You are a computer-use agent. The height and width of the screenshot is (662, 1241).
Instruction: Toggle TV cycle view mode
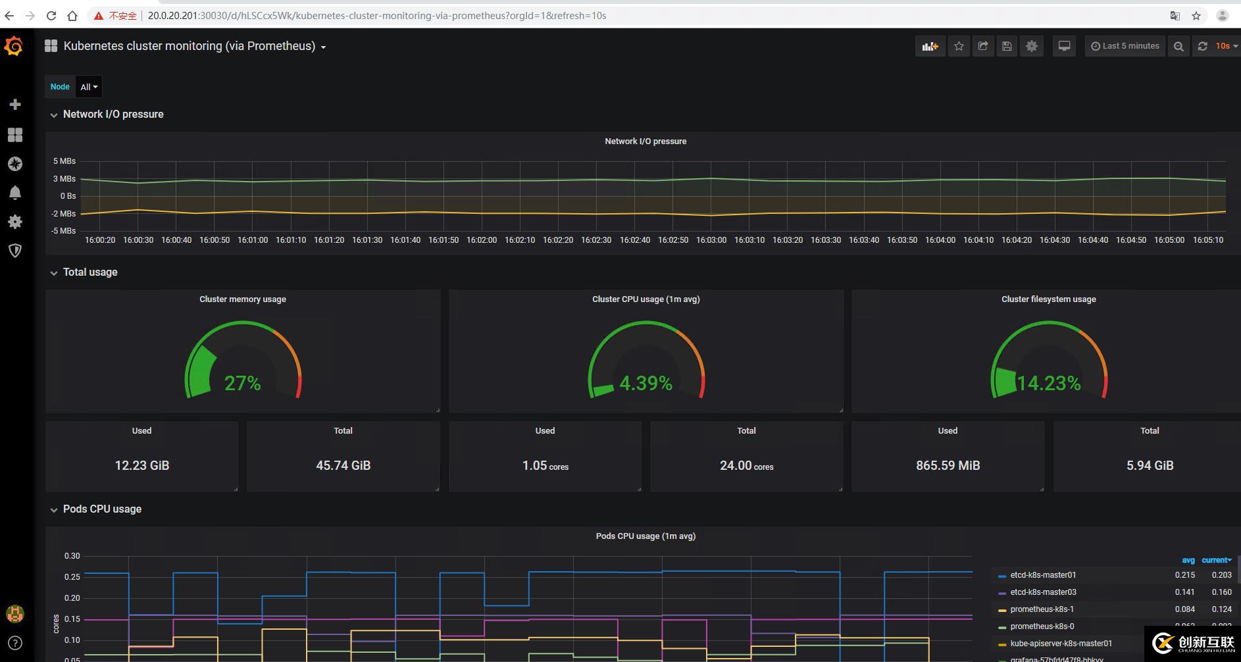click(x=1063, y=46)
